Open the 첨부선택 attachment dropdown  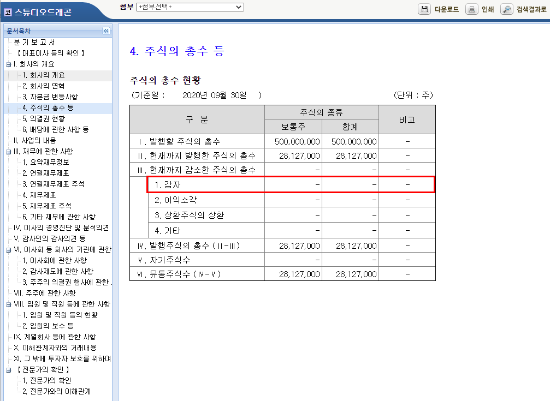(x=190, y=7)
